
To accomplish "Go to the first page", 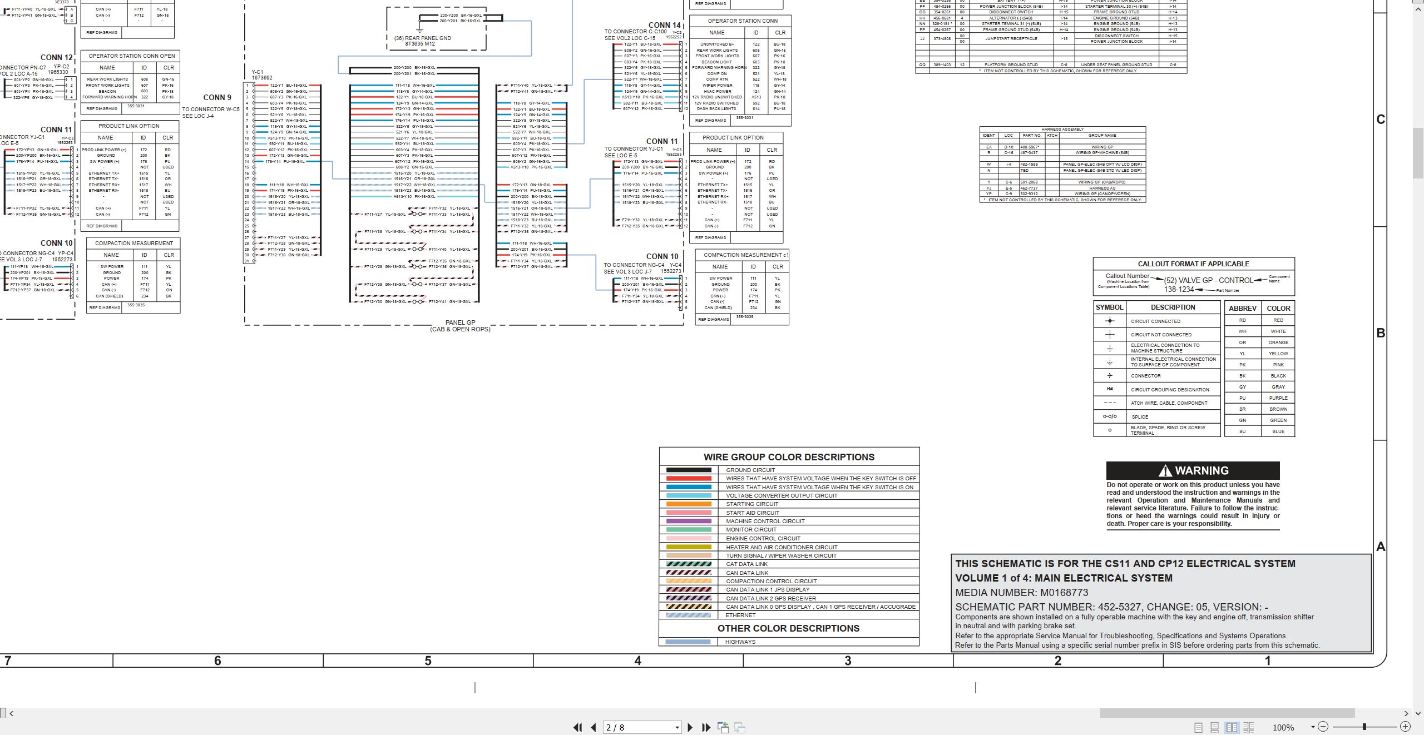I will tap(578, 727).
